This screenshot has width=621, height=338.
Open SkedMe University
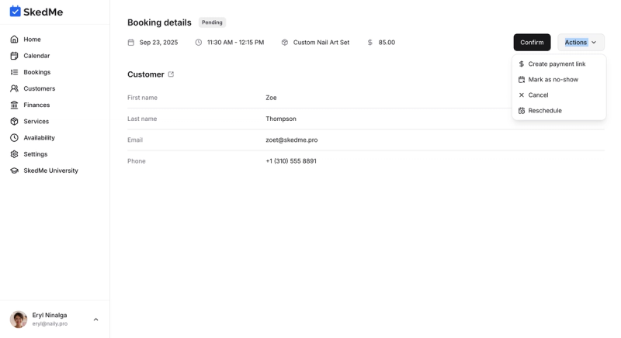pyautogui.click(x=50, y=171)
